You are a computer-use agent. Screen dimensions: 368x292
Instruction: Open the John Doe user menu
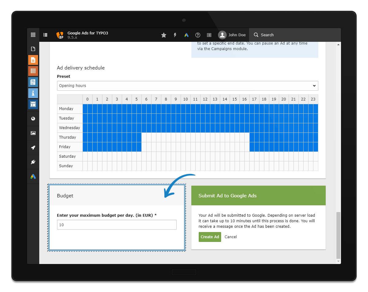coord(232,35)
